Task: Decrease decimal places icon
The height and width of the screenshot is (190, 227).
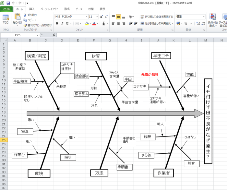Action: (203, 23)
